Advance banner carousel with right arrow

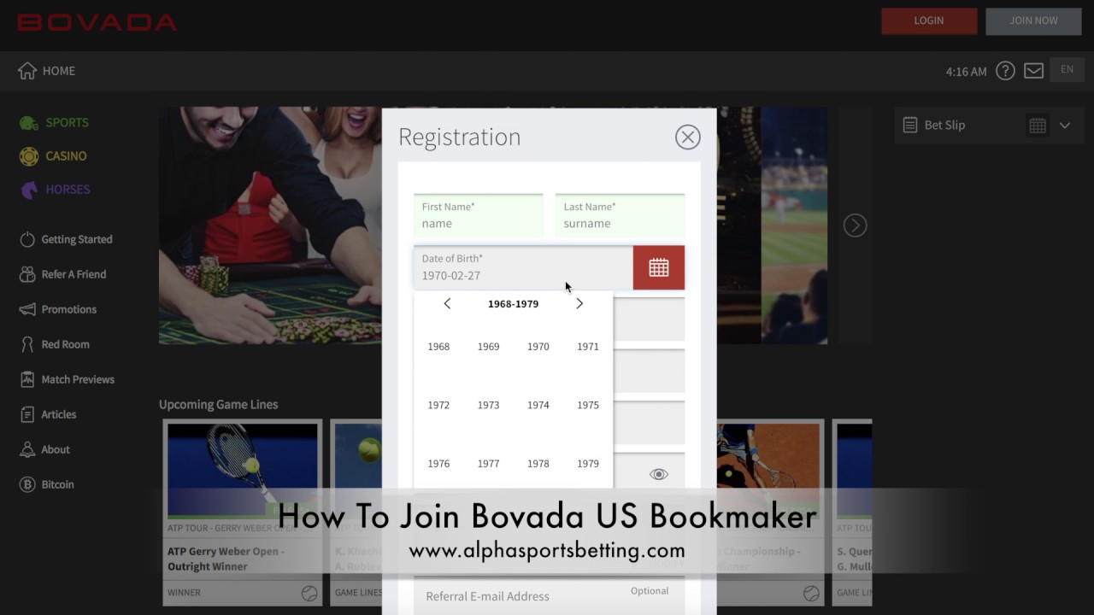(855, 225)
